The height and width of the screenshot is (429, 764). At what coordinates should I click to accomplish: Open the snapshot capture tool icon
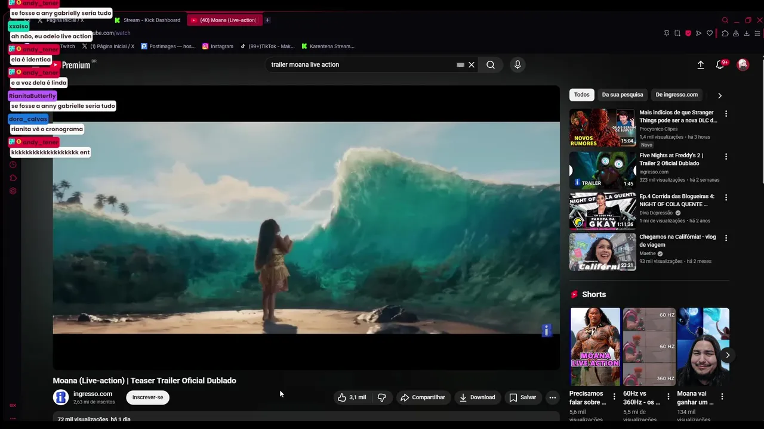(677, 33)
